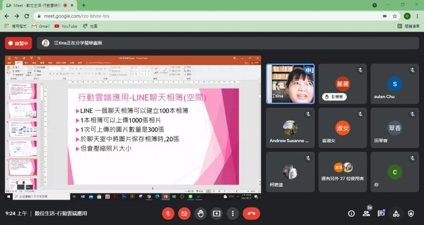Raise your hand in the meeting
The width and height of the screenshot is (424, 225).
[x=200, y=214]
